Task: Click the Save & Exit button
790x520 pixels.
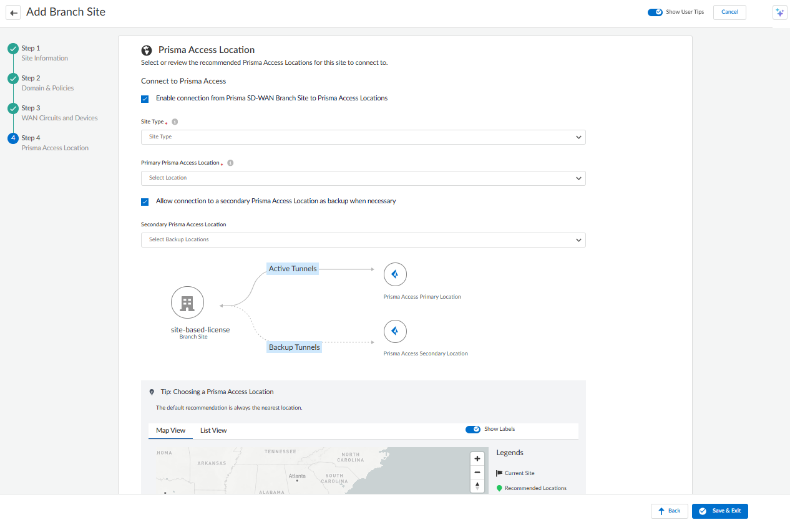Action: [x=719, y=511]
